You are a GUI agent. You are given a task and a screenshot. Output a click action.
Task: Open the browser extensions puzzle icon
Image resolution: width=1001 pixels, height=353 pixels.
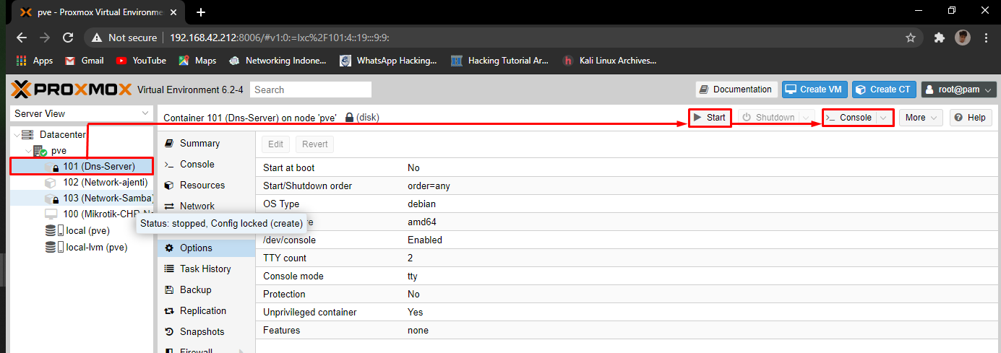tap(940, 38)
